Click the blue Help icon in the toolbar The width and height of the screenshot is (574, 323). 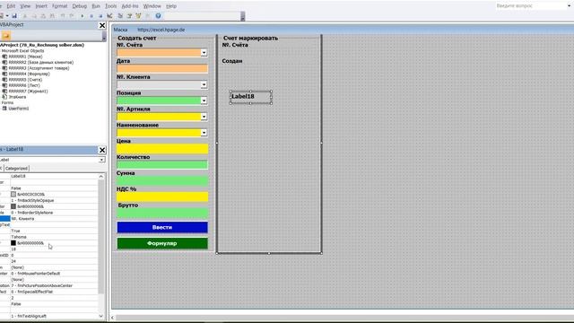(x=158, y=16)
